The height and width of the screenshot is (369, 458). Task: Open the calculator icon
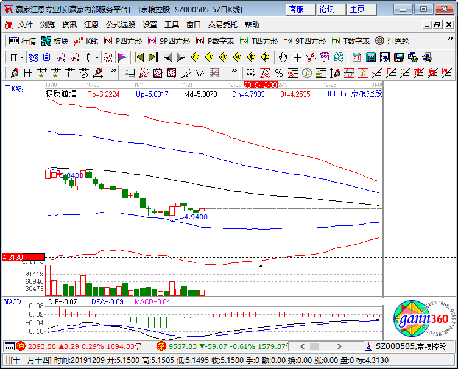(x=370, y=57)
